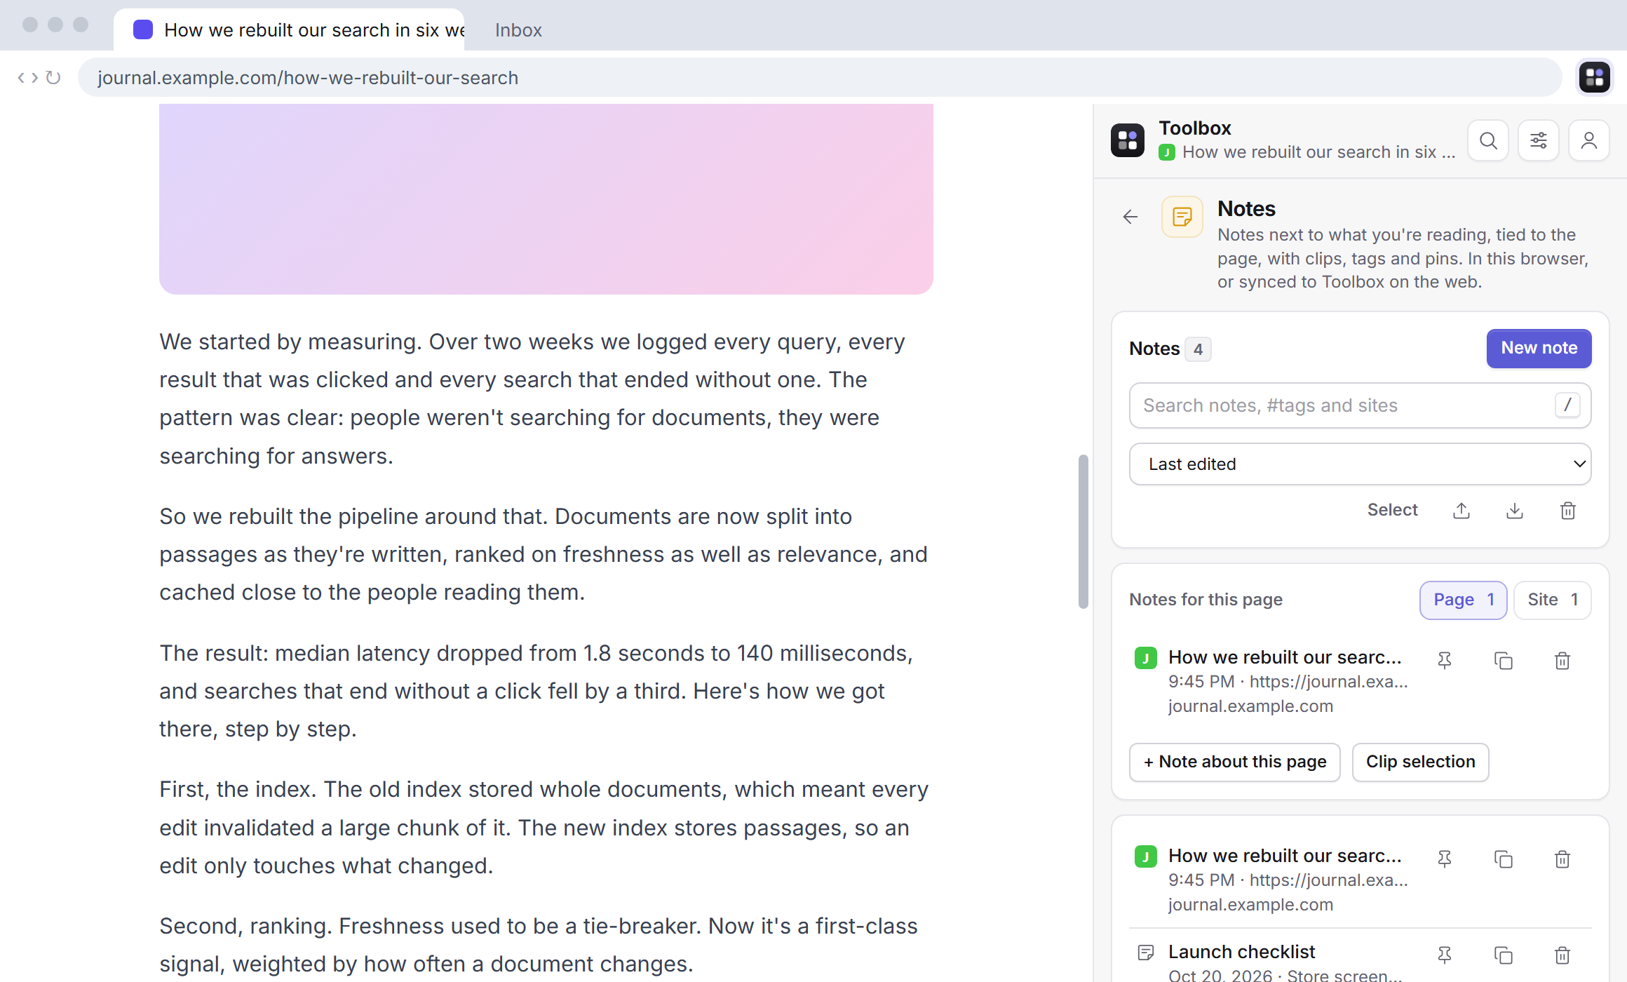Viewport: 1627px width, 982px height.
Task: Click the slash shortcut hint in search field
Action: tap(1567, 405)
